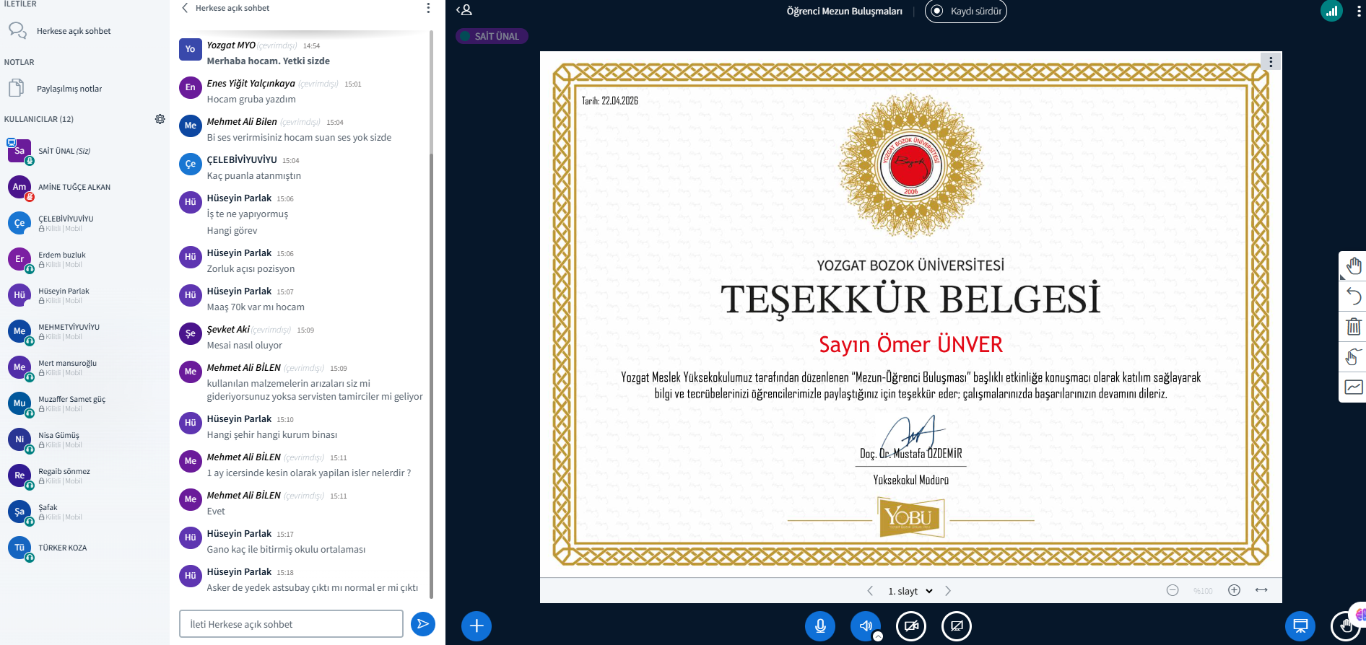Zoom in on the presentation
Screen dimensions: 1366x645
1234,590
